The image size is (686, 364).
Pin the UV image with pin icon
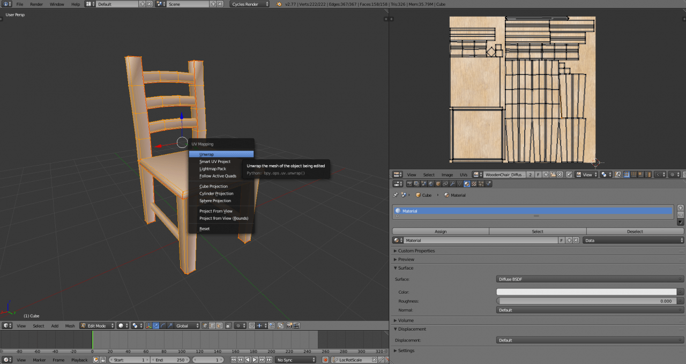[x=569, y=175]
